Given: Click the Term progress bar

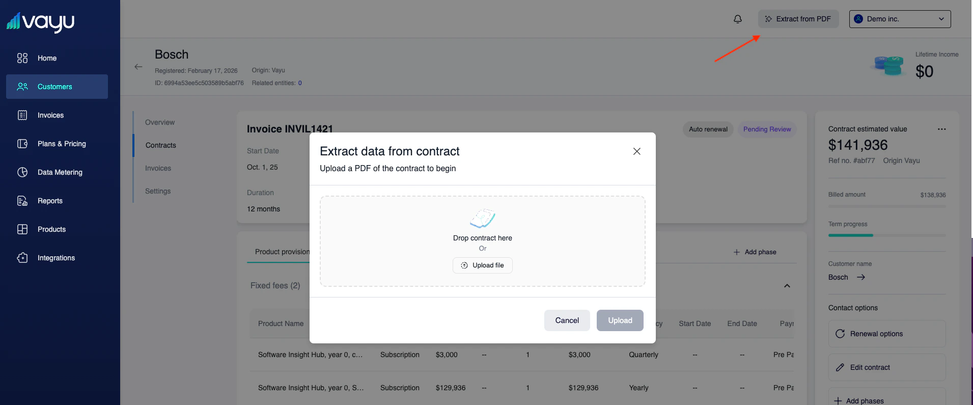Looking at the screenshot, I should tap(887, 235).
